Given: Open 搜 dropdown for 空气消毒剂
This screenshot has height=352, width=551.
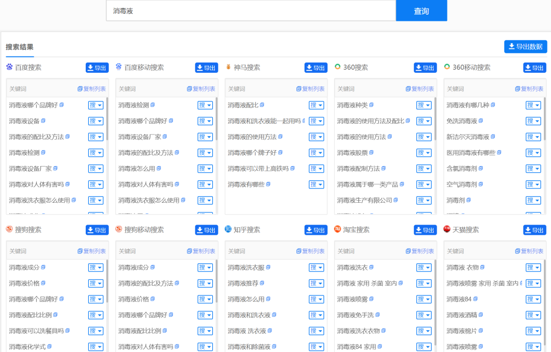Looking at the screenshot, I should (x=533, y=184).
